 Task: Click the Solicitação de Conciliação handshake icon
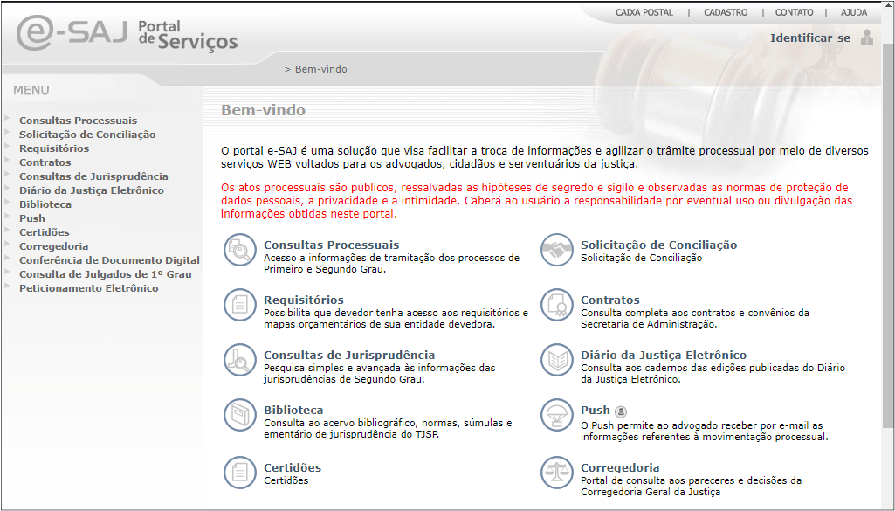click(556, 250)
